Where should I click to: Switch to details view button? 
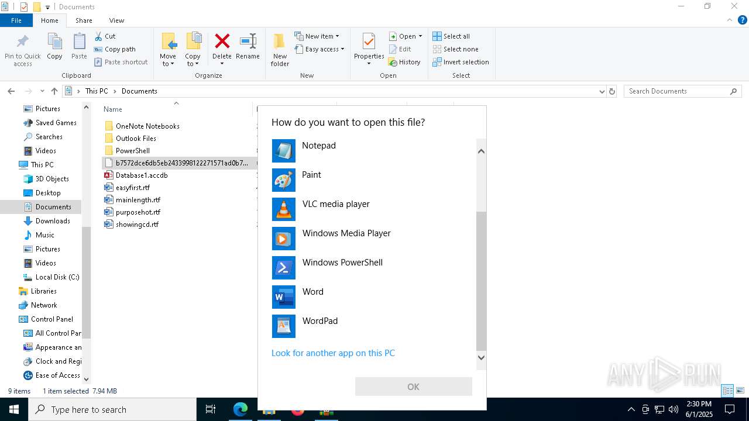728,391
